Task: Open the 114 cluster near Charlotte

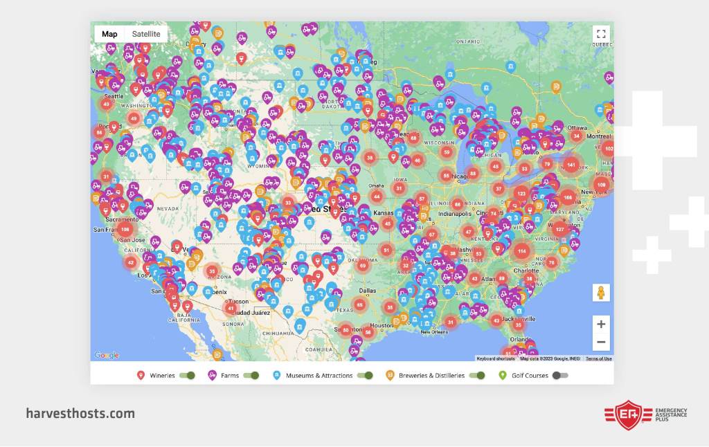Action: 522,251
